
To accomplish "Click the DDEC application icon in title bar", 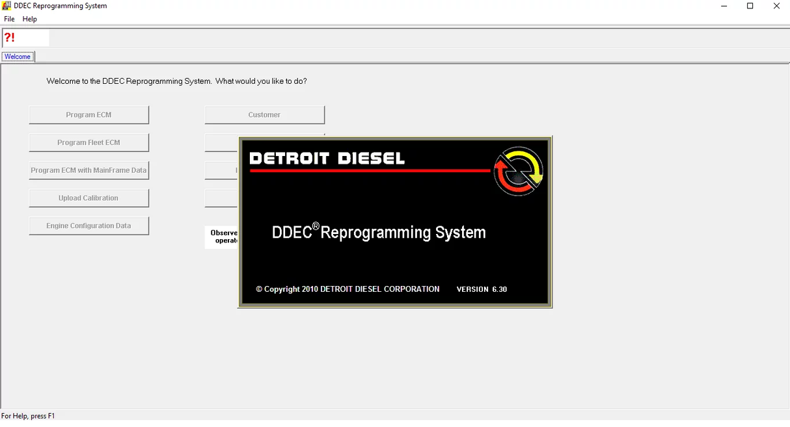I will point(7,6).
